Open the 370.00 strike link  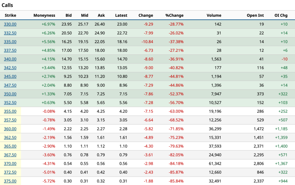[x=10, y=164]
